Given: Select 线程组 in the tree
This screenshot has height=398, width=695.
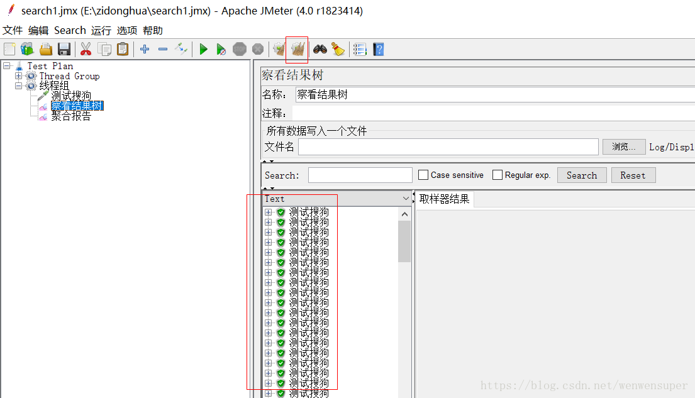Looking at the screenshot, I should [x=54, y=86].
